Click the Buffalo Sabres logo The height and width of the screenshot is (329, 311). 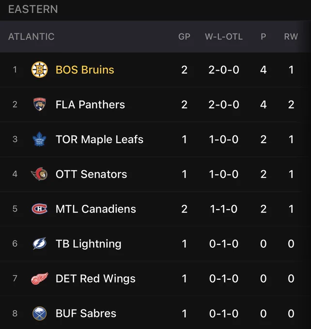click(40, 313)
